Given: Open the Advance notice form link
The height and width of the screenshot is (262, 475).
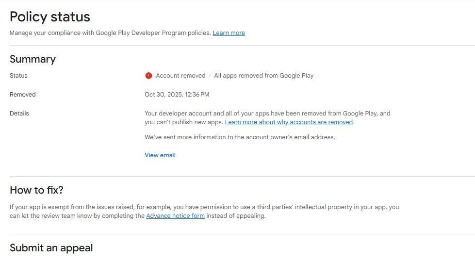Looking at the screenshot, I should (175, 216).
